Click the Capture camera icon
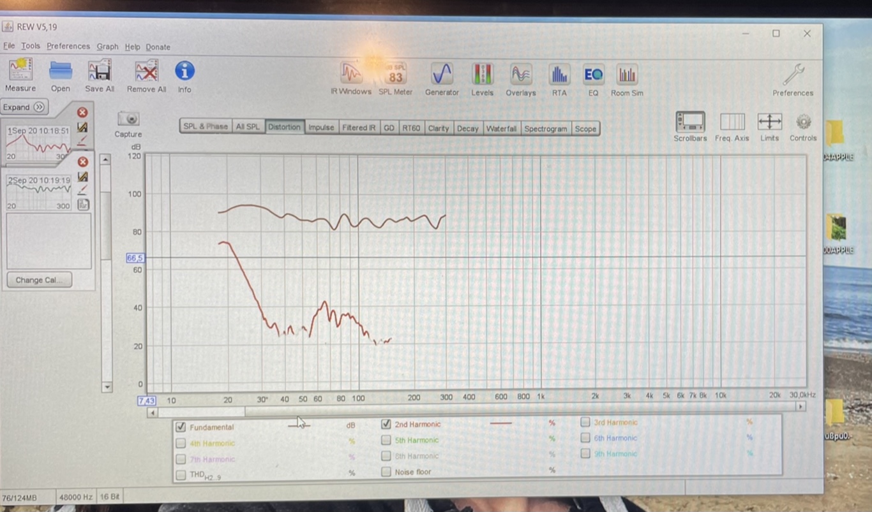The height and width of the screenshot is (512, 872). (x=128, y=119)
